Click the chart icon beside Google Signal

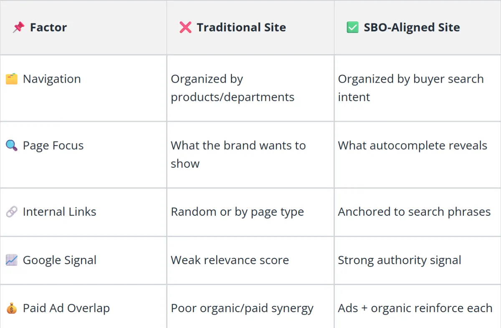tap(12, 260)
